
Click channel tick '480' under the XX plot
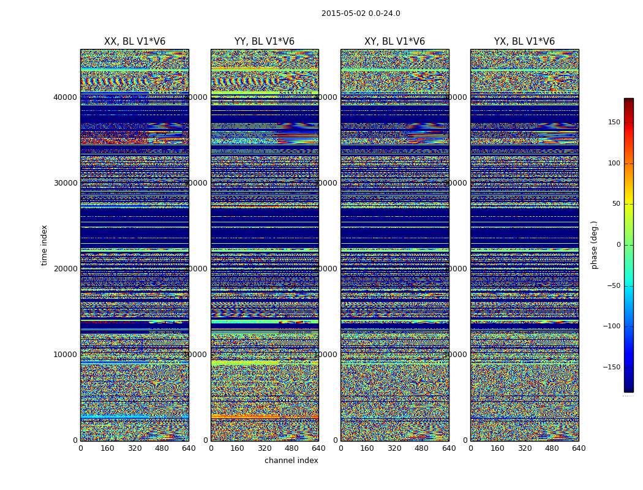coord(162,448)
